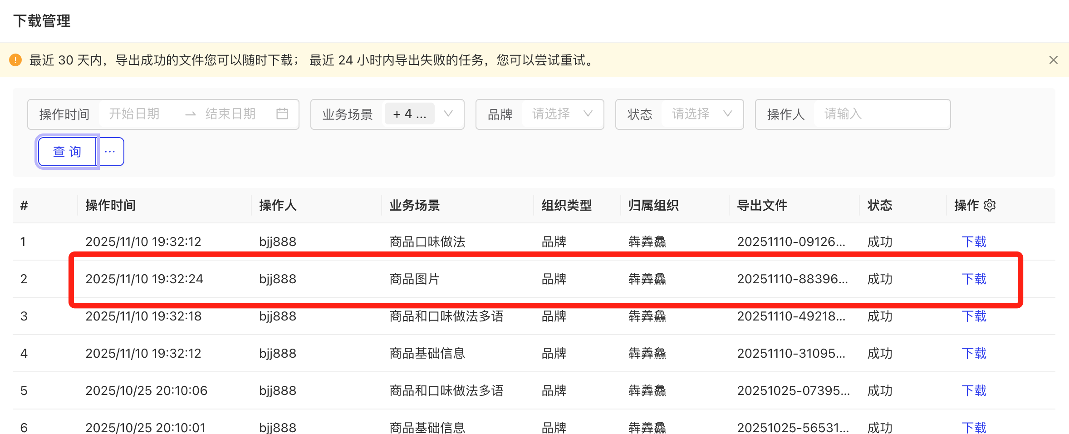Click 下载 for row 3

974,316
